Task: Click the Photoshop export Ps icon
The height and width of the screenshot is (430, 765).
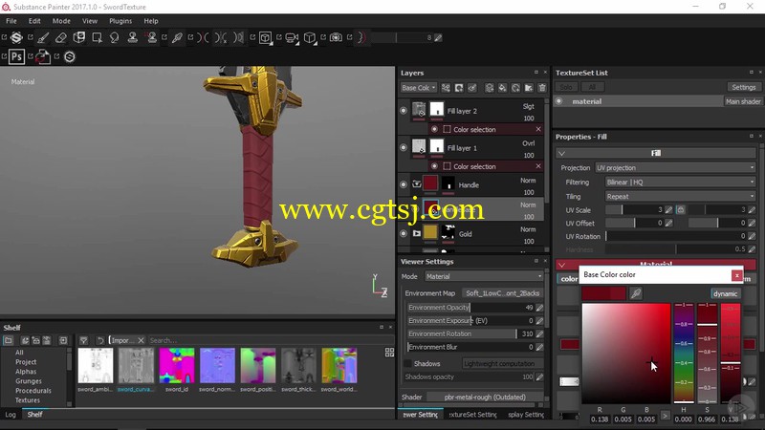Action: click(16, 56)
